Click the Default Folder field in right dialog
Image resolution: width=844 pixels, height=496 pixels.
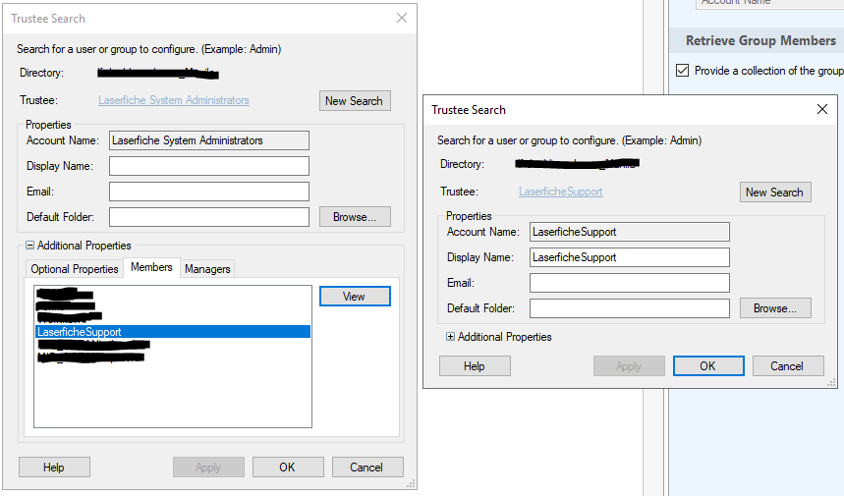pos(629,308)
